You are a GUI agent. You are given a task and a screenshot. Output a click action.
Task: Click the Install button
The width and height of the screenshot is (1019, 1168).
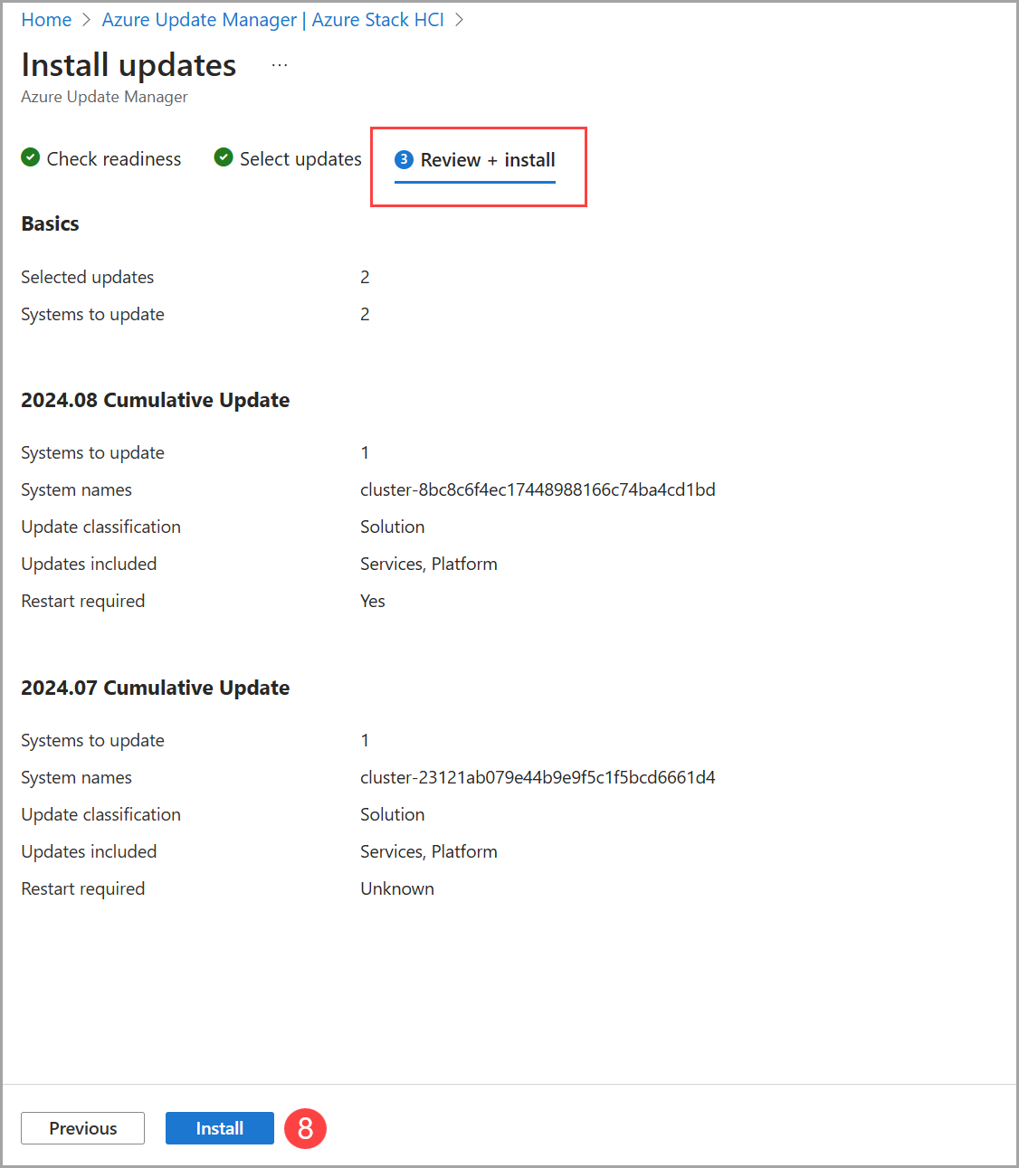click(x=219, y=1128)
